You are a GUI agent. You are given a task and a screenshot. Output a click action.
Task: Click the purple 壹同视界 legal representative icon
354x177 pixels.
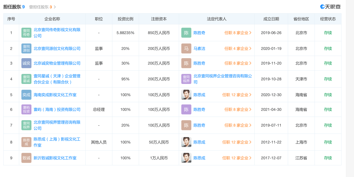click(x=186, y=79)
